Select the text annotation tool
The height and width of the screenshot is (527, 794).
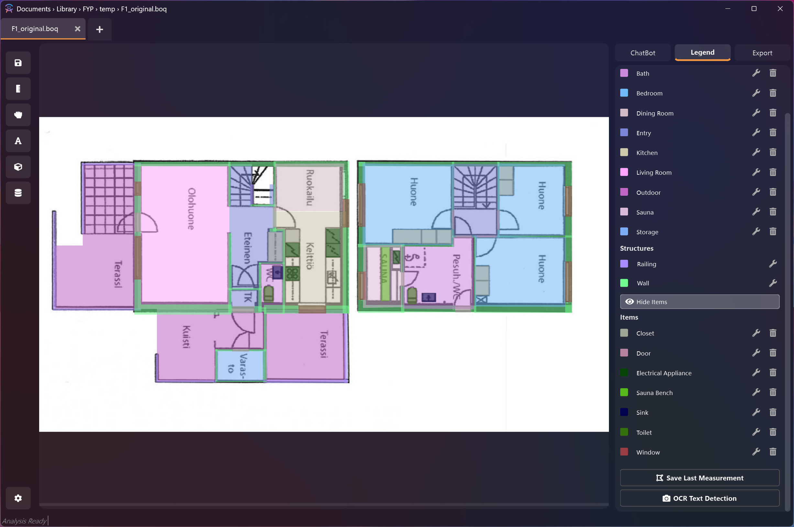click(x=18, y=141)
